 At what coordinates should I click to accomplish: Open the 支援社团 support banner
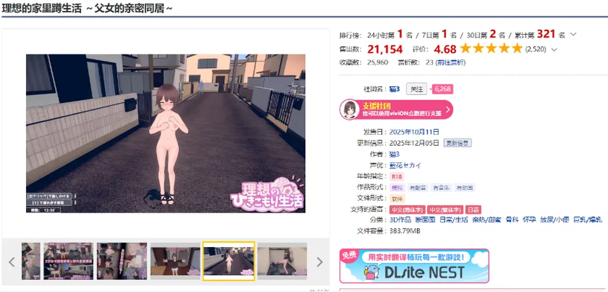tap(396, 110)
